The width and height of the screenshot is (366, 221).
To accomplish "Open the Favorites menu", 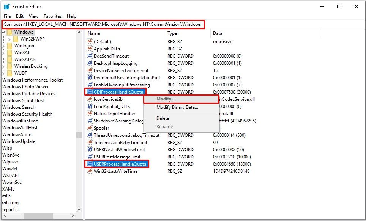I will click(x=52, y=16).
